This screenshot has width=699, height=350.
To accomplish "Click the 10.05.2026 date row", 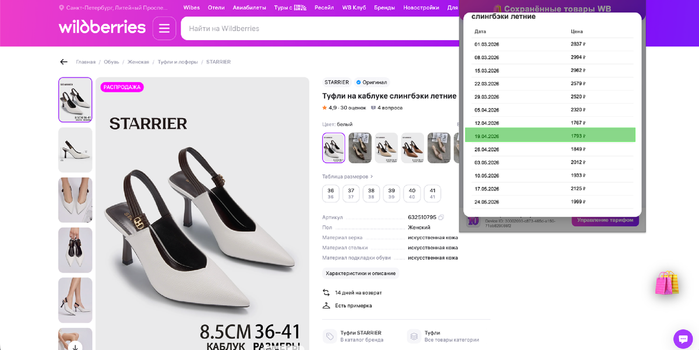I will click(x=553, y=176).
